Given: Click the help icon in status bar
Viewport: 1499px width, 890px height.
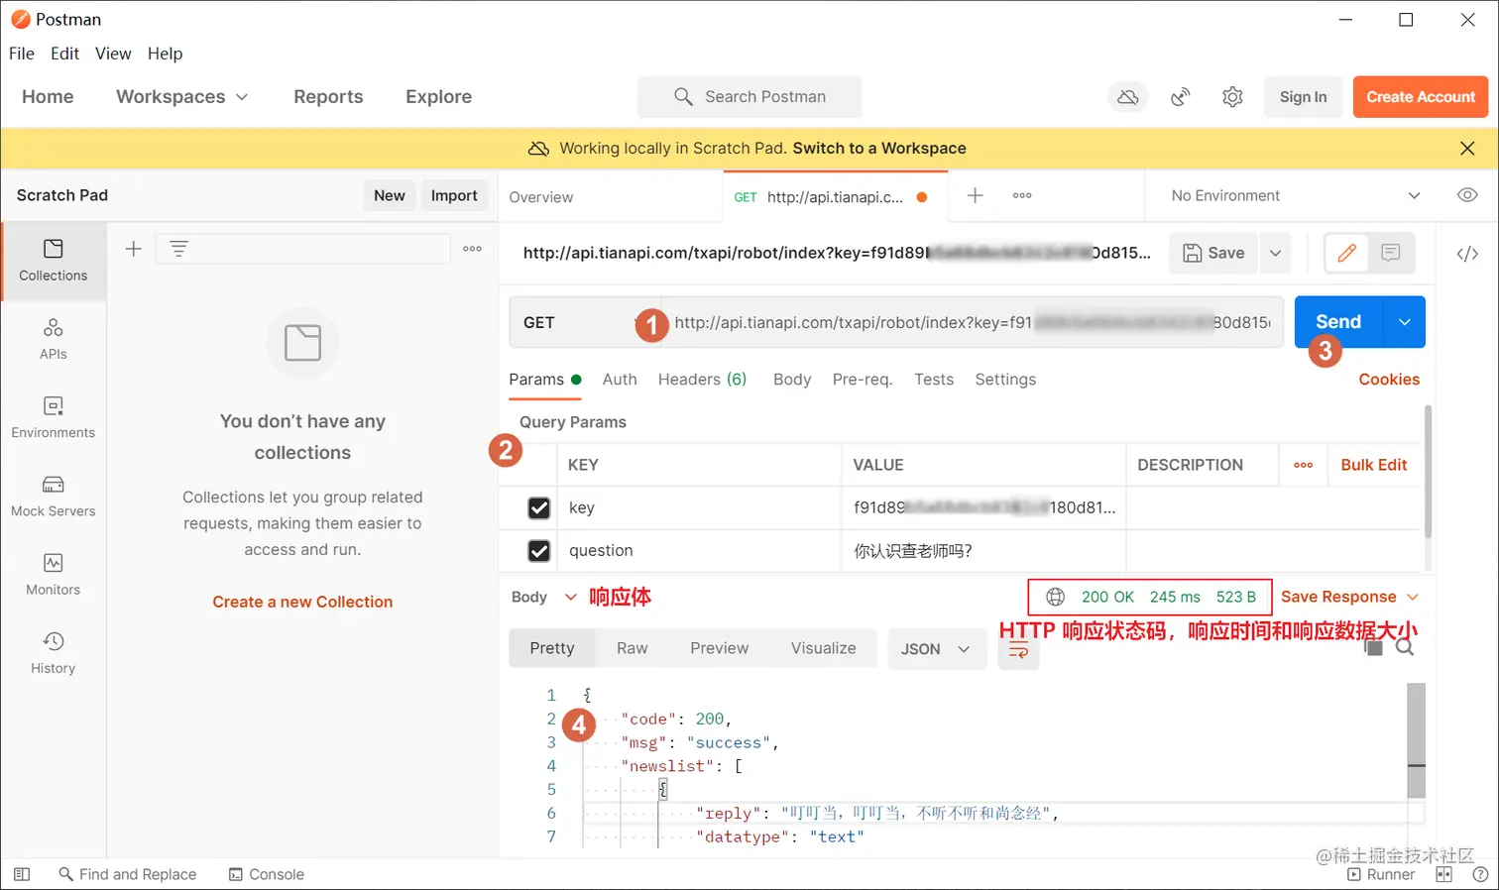Looking at the screenshot, I should pos(1480,874).
